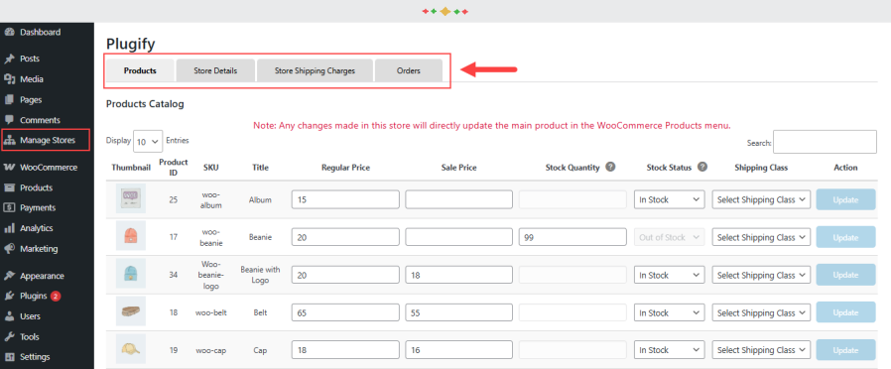Sort by the Product ID column header
Screen dimensions: 891x369
click(174, 167)
